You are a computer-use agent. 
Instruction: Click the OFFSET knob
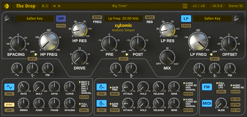point(229,43)
